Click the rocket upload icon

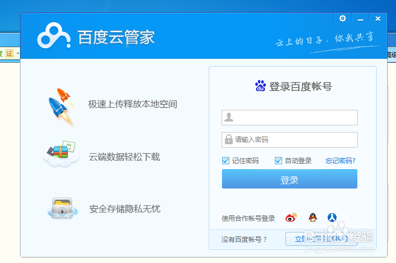point(62,106)
